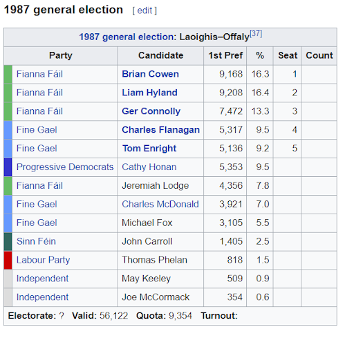Screen dimensions: 354x338
Task: Open Cathy Honan's article
Action: [149, 167]
